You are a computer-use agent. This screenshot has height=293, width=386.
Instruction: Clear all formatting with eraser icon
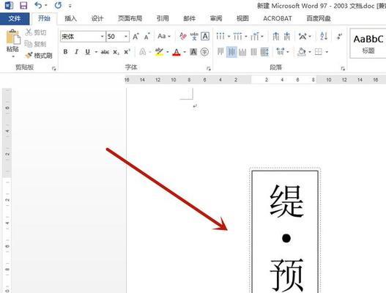182,37
